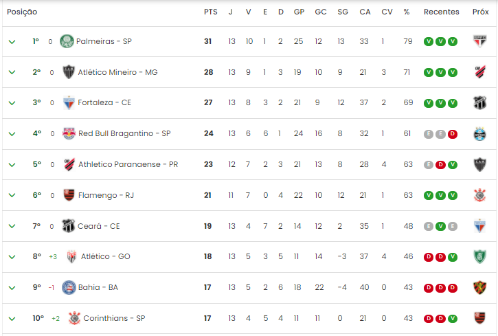Open the Fortaleza - CE team link

pyautogui.click(x=104, y=102)
